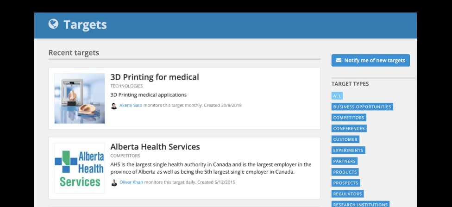Open the Alberta Health Services title
The width and height of the screenshot is (452, 207).
click(x=155, y=147)
